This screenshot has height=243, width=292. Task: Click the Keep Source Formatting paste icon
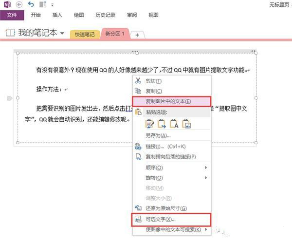coord(150,124)
